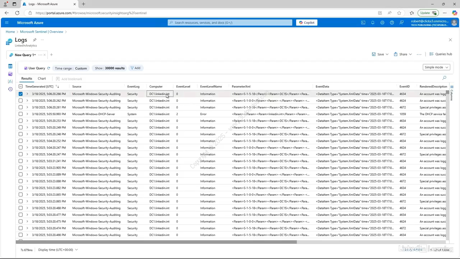Open a new browser tab
Image resolution: width=460 pixels, height=259 pixels.
click(83, 4)
